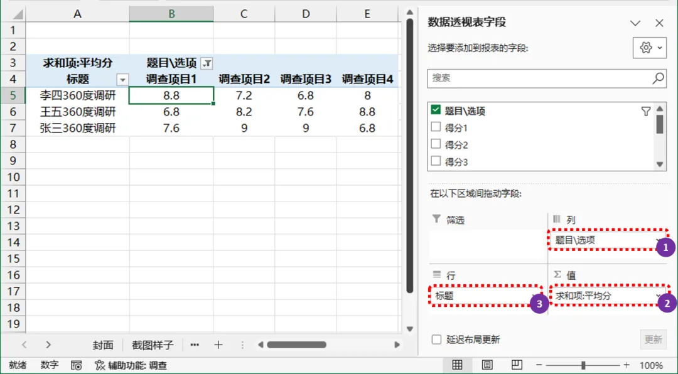Select cell 李四360度调研
This screenshot has height=374, width=678.
click(77, 95)
